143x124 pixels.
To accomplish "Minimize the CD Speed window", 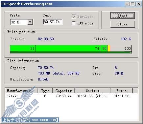I will click(127, 4).
